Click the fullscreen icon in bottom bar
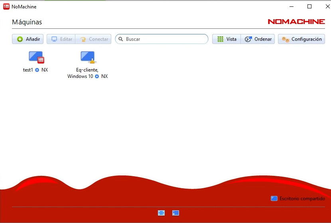This screenshot has height=223, width=331. [161, 213]
